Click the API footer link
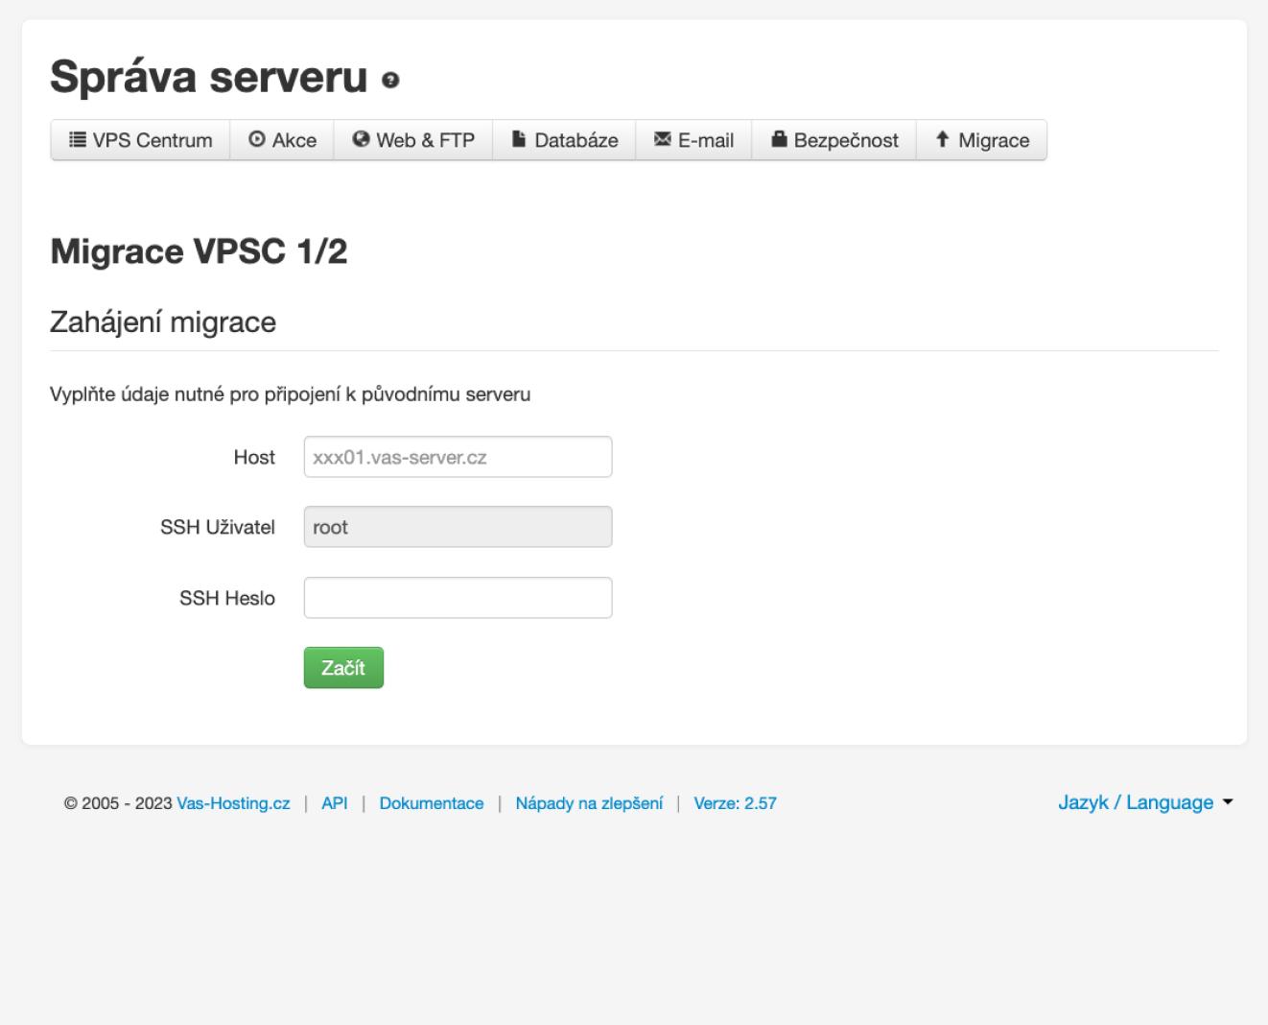The image size is (1268, 1025). 335,803
